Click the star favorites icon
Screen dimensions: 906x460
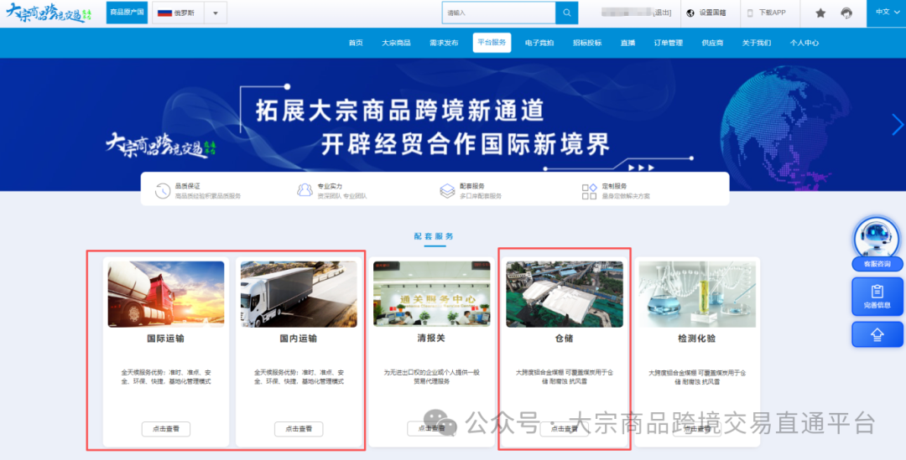pyautogui.click(x=820, y=13)
